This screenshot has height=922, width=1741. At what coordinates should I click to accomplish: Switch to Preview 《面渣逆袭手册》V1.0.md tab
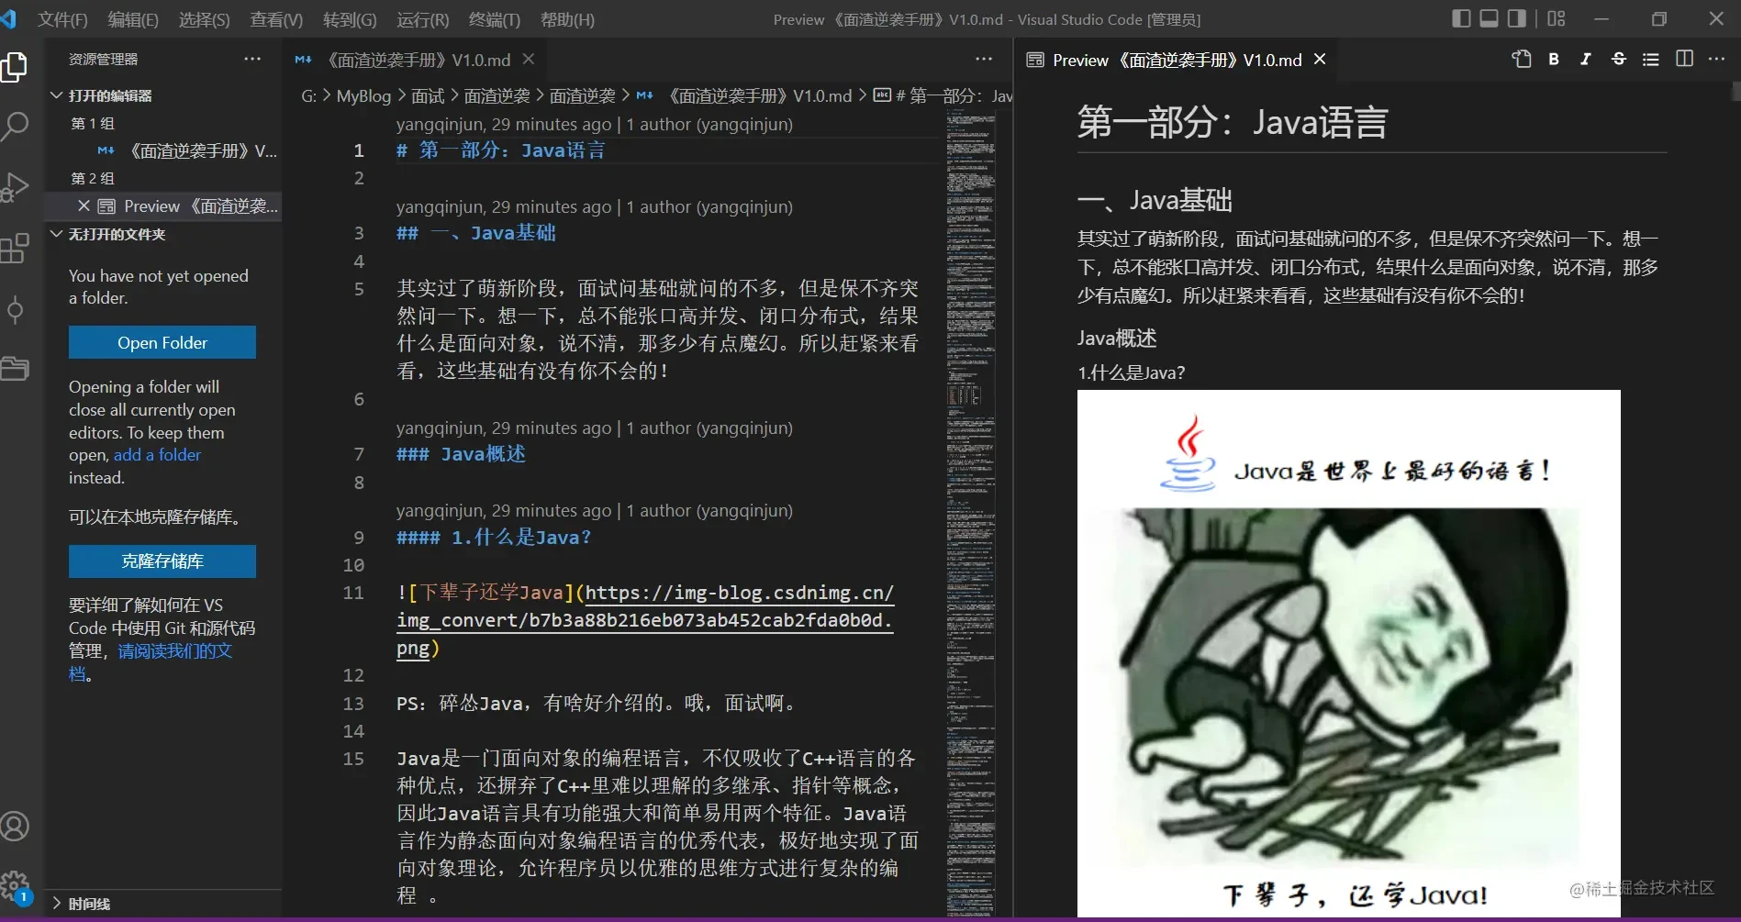pyautogui.click(x=1177, y=60)
